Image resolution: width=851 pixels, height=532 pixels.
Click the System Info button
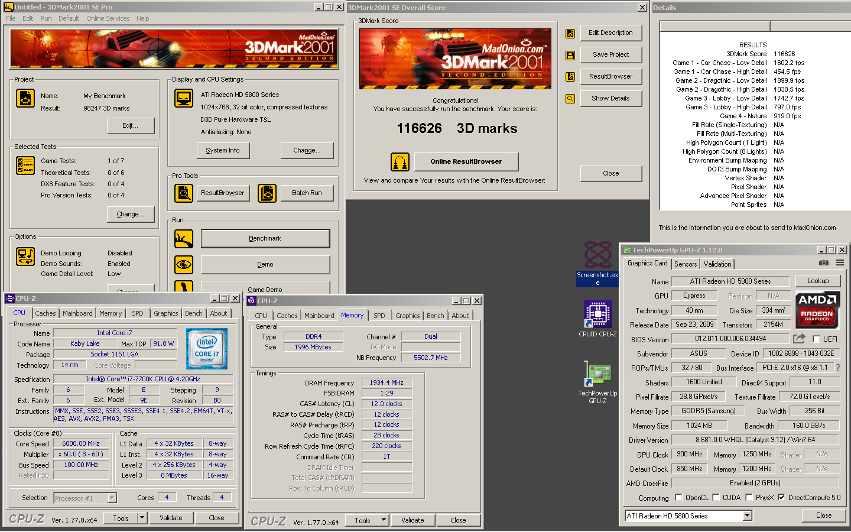point(223,150)
